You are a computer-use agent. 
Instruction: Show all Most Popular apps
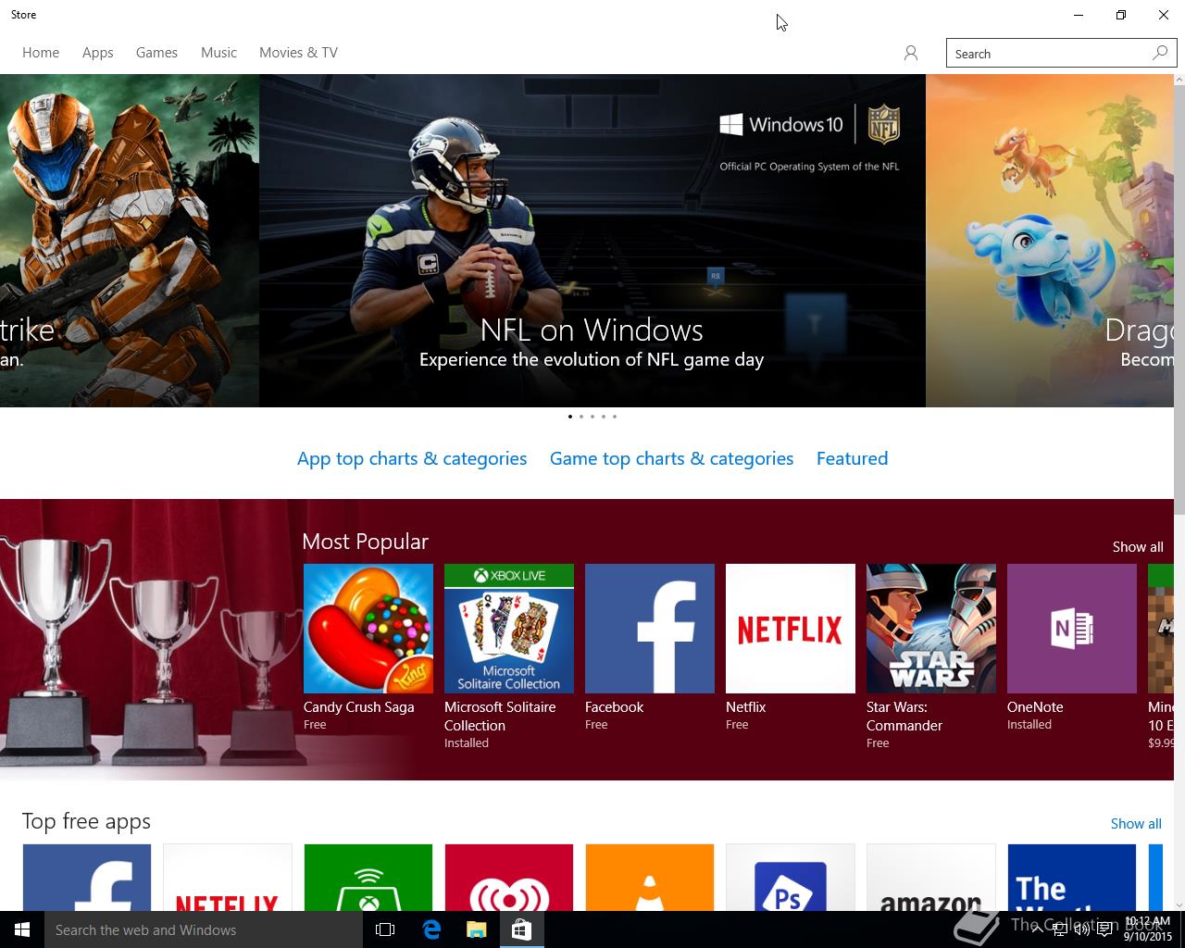point(1138,547)
